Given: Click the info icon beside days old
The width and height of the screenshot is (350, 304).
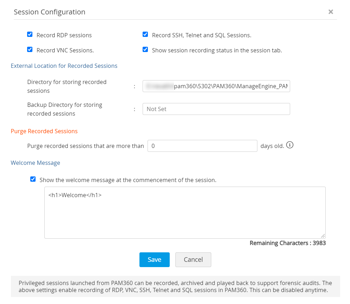Looking at the screenshot, I should 290,145.
